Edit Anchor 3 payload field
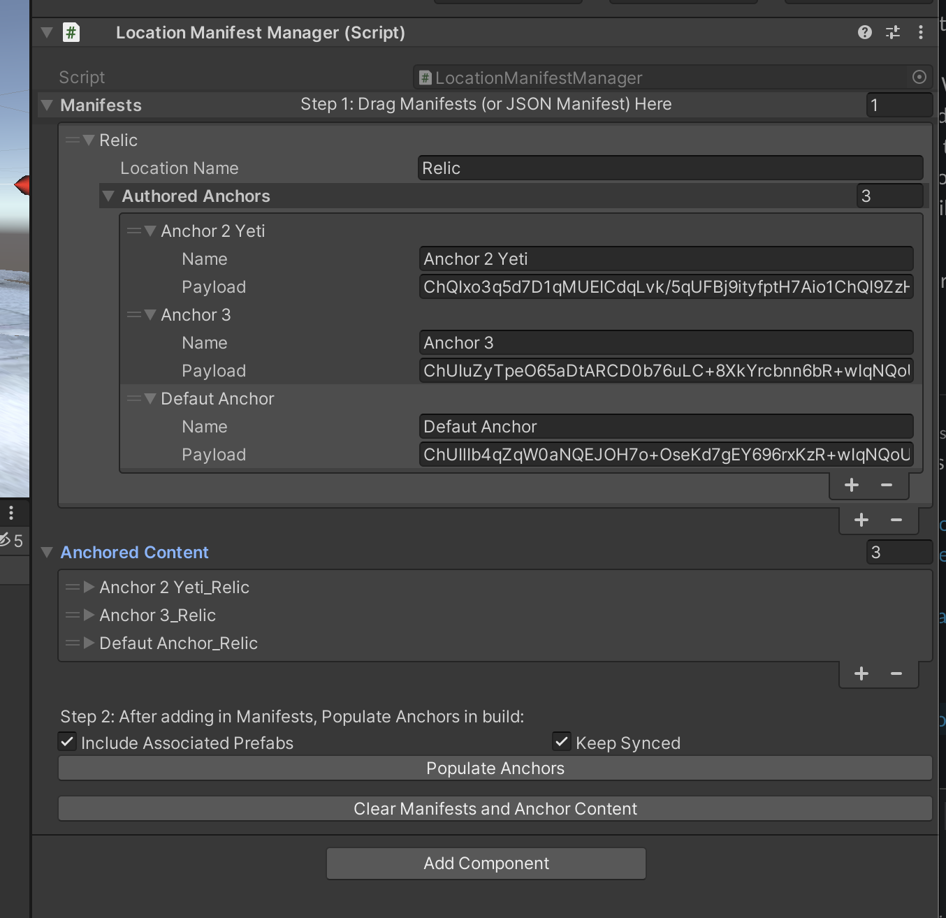This screenshot has height=918, width=946. [667, 371]
